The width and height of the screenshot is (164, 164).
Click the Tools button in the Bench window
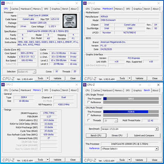(x=122, y=160)
